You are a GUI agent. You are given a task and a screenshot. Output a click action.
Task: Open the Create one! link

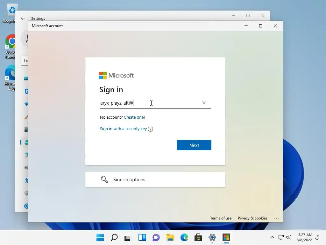134,117
